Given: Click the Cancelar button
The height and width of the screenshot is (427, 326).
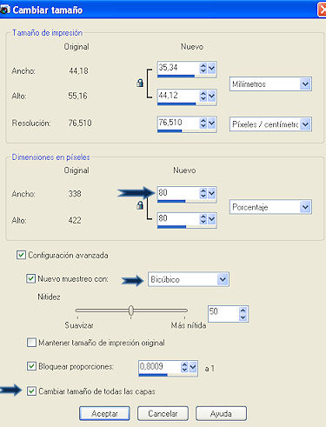Looking at the screenshot, I should pos(163,413).
